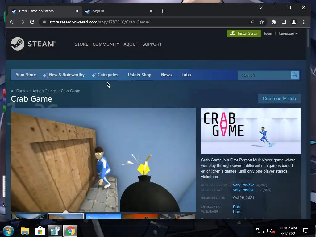Open the SUPPORT menu item
The width and height of the screenshot is (316, 237).
click(152, 44)
